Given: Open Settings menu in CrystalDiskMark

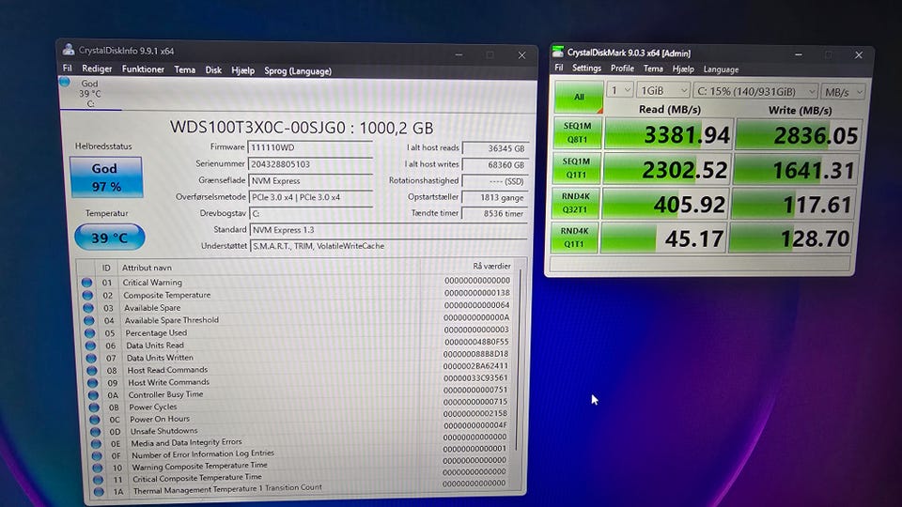Looking at the screenshot, I should (x=586, y=68).
